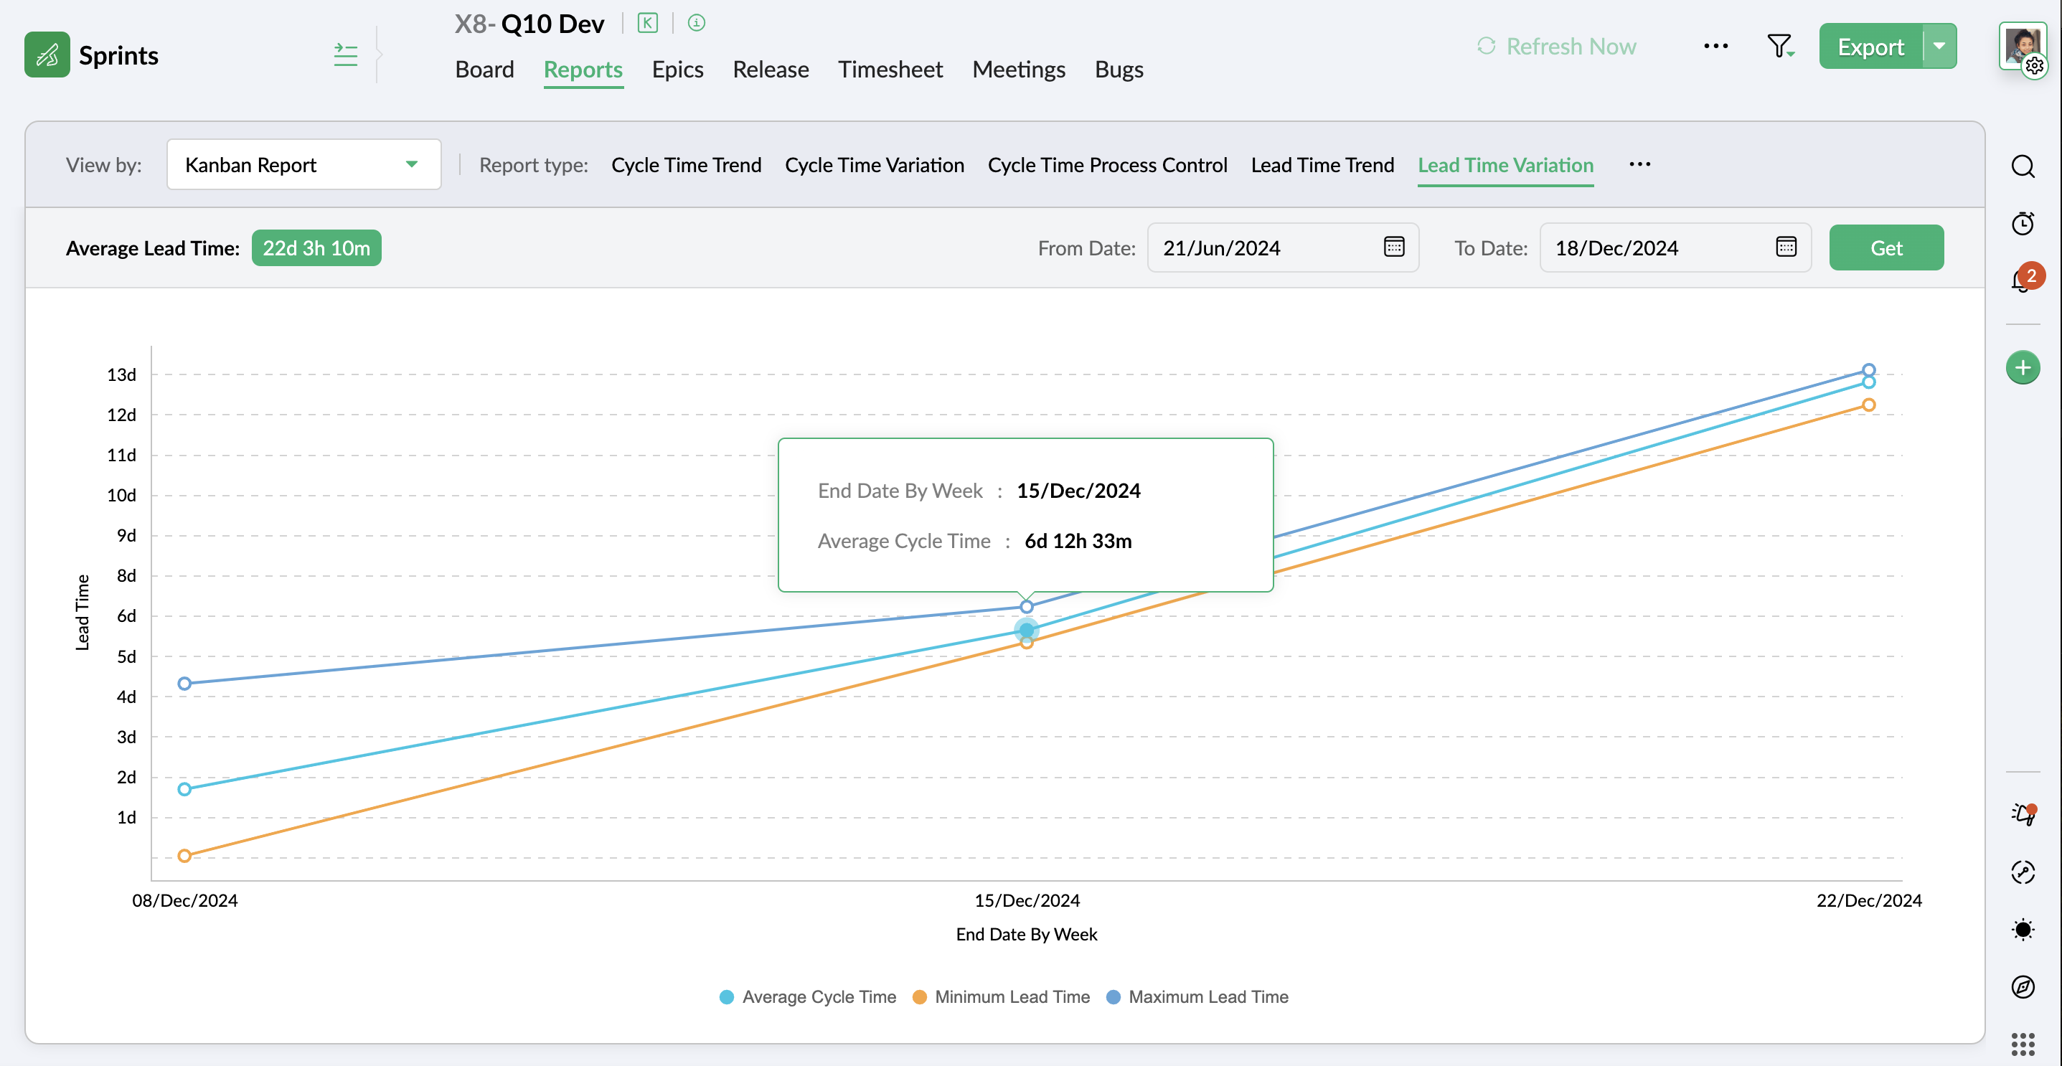Open the Kanban Report view-by dropdown

point(303,165)
